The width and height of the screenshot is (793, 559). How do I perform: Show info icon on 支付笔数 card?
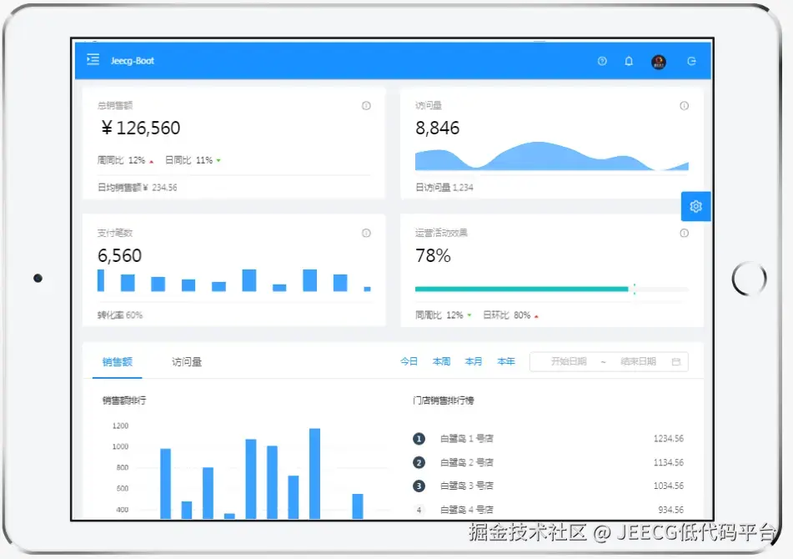click(x=366, y=233)
